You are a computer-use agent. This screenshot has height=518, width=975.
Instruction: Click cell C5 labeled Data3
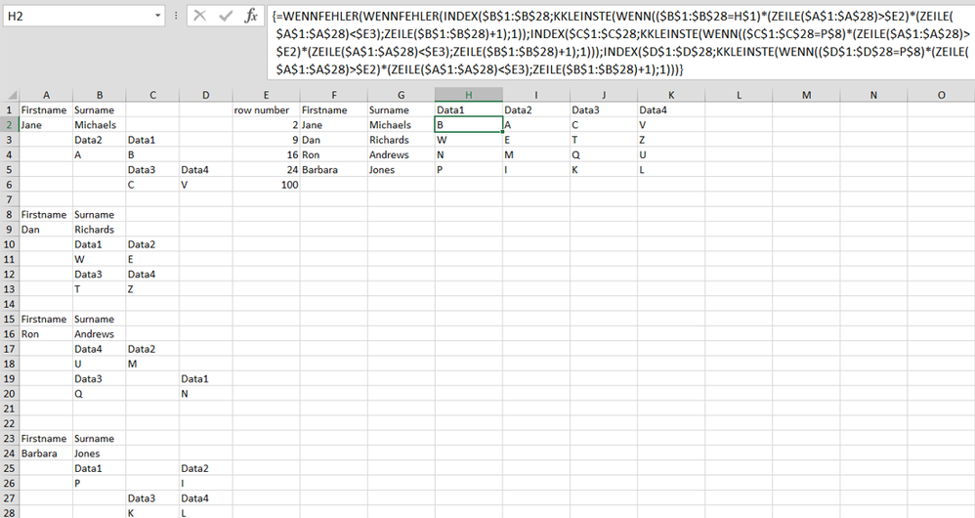[153, 170]
